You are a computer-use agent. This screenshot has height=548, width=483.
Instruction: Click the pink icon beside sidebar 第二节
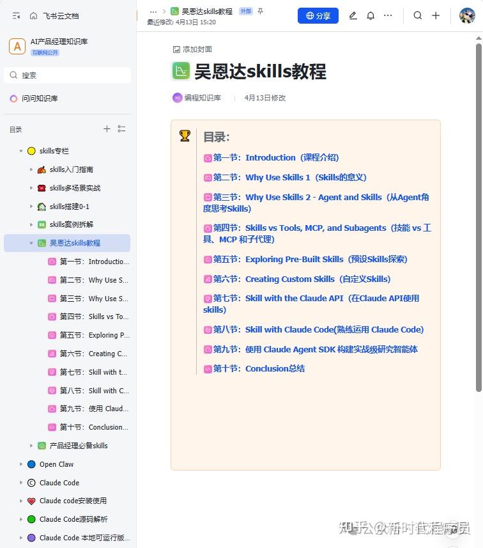[52, 280]
